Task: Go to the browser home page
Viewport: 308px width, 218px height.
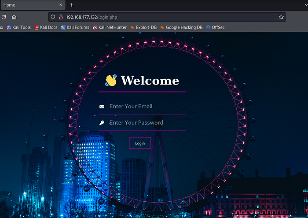Action: (x=14, y=17)
